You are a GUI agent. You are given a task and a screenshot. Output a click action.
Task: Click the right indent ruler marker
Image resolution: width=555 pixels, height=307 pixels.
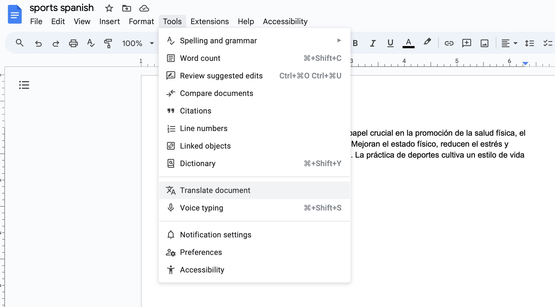[x=525, y=64]
